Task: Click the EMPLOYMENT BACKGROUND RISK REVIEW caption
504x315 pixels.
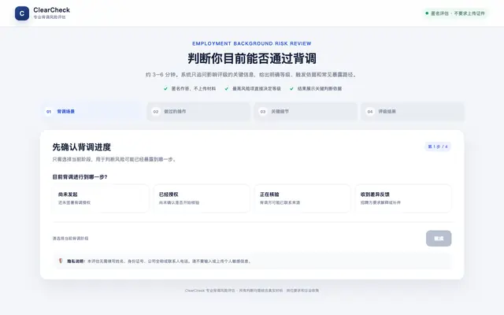Action: pos(252,43)
